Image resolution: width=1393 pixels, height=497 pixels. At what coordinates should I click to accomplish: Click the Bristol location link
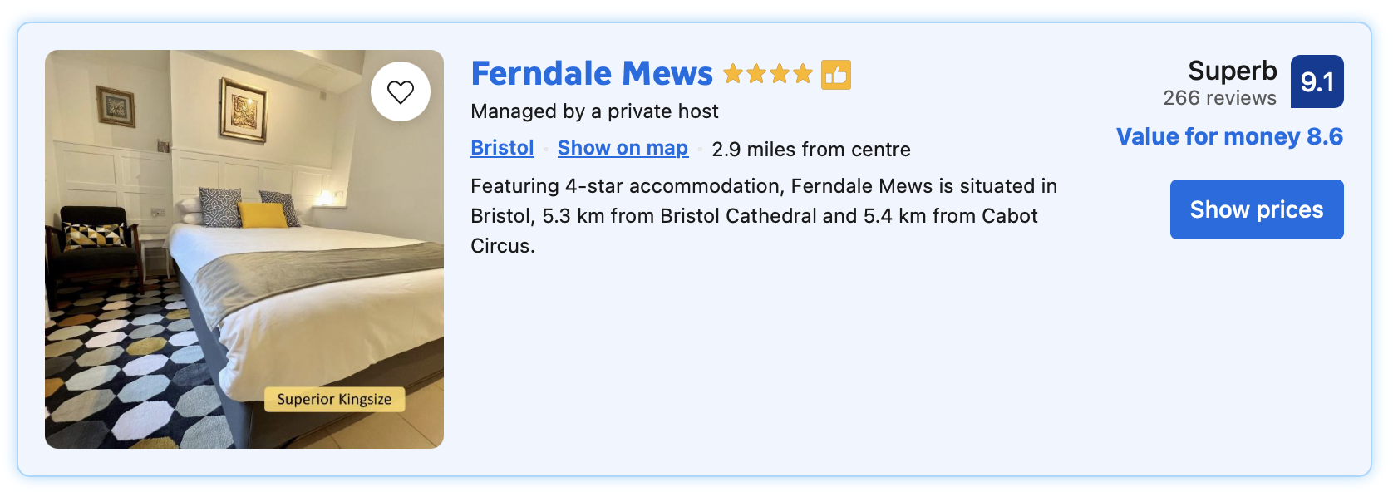tap(502, 147)
